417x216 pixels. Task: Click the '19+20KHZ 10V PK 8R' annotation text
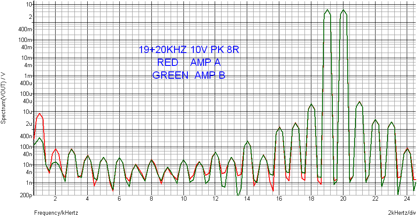pos(189,50)
